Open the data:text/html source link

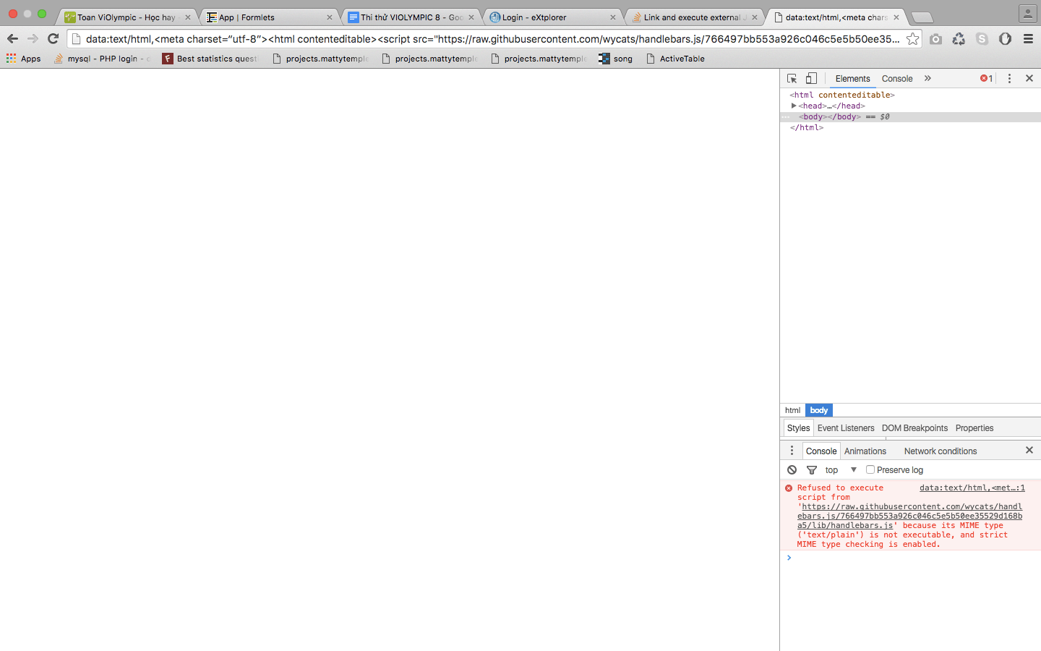tap(972, 488)
